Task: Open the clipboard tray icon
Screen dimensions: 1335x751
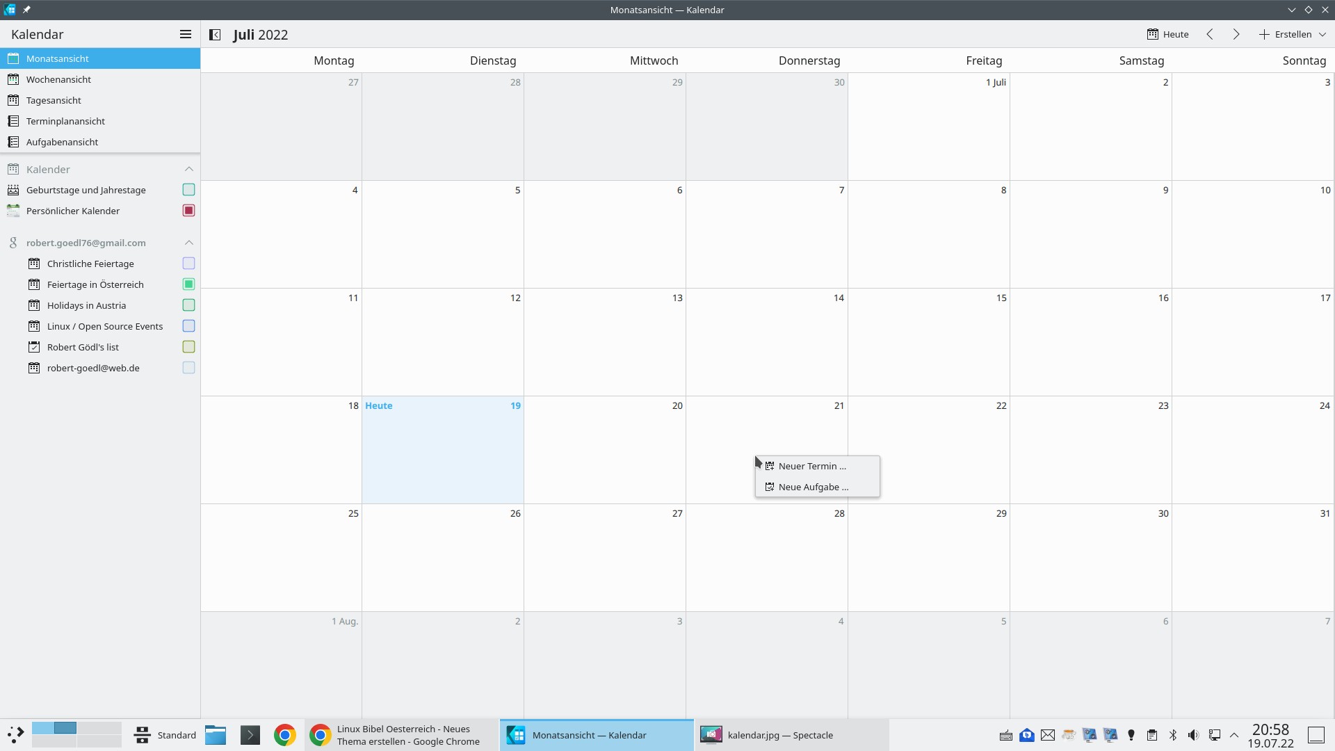Action: (1152, 735)
